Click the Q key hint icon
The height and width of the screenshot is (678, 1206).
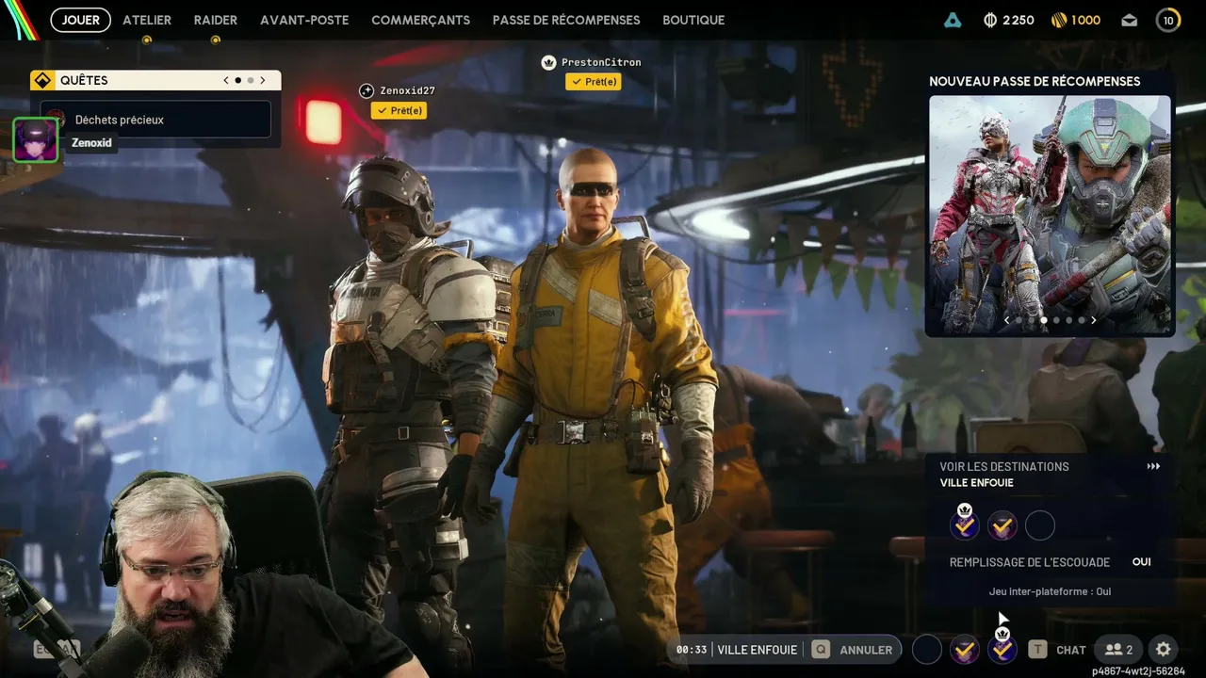point(822,650)
